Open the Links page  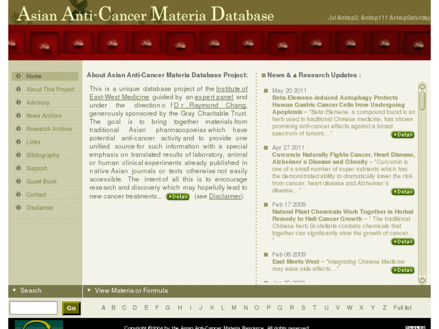click(x=33, y=142)
